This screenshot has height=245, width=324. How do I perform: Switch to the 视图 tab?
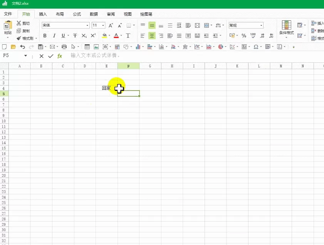128,14
